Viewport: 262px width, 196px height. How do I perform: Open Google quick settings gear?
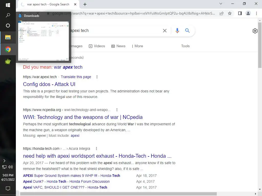coord(255,31)
